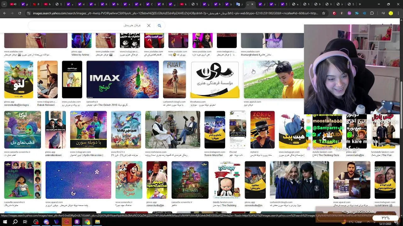Open the red extension icon in the toolbar
The height and width of the screenshot is (226, 403).
pyautogui.click(x=334, y=13)
